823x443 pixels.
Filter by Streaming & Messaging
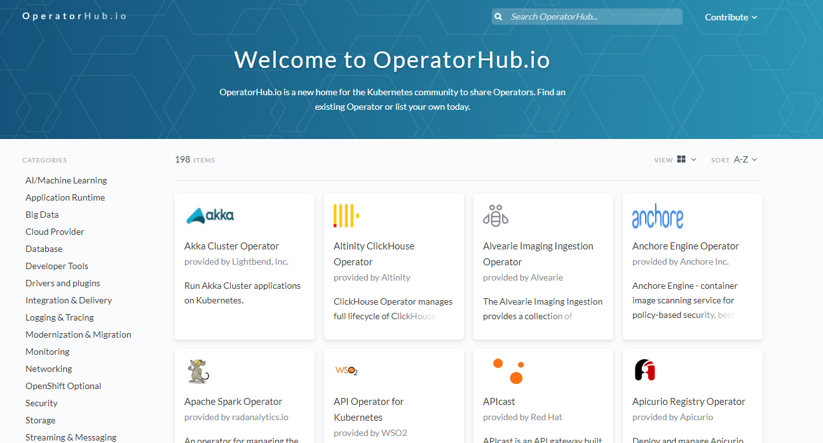click(71, 437)
